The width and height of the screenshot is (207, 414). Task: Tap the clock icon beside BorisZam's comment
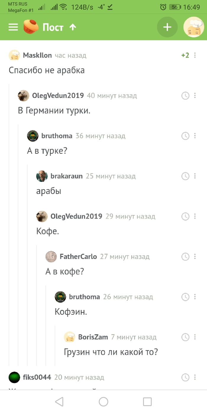[186, 337]
